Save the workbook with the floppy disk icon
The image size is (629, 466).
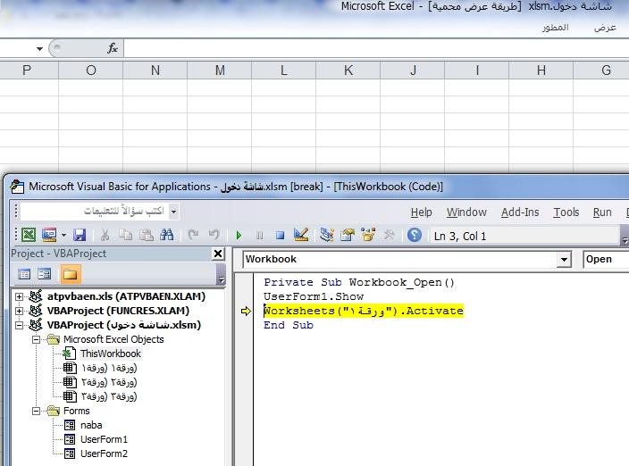pos(80,235)
